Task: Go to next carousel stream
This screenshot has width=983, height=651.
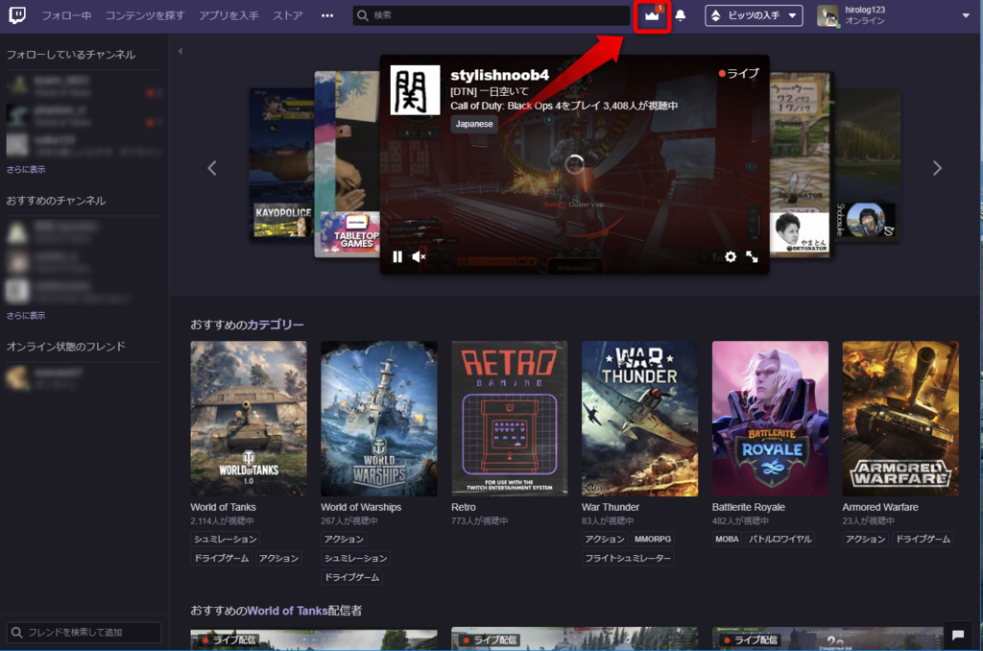Action: coord(937,168)
